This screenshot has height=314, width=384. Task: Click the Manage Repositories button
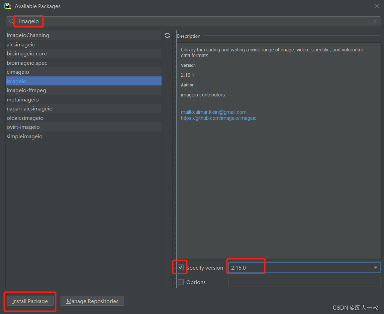92,301
